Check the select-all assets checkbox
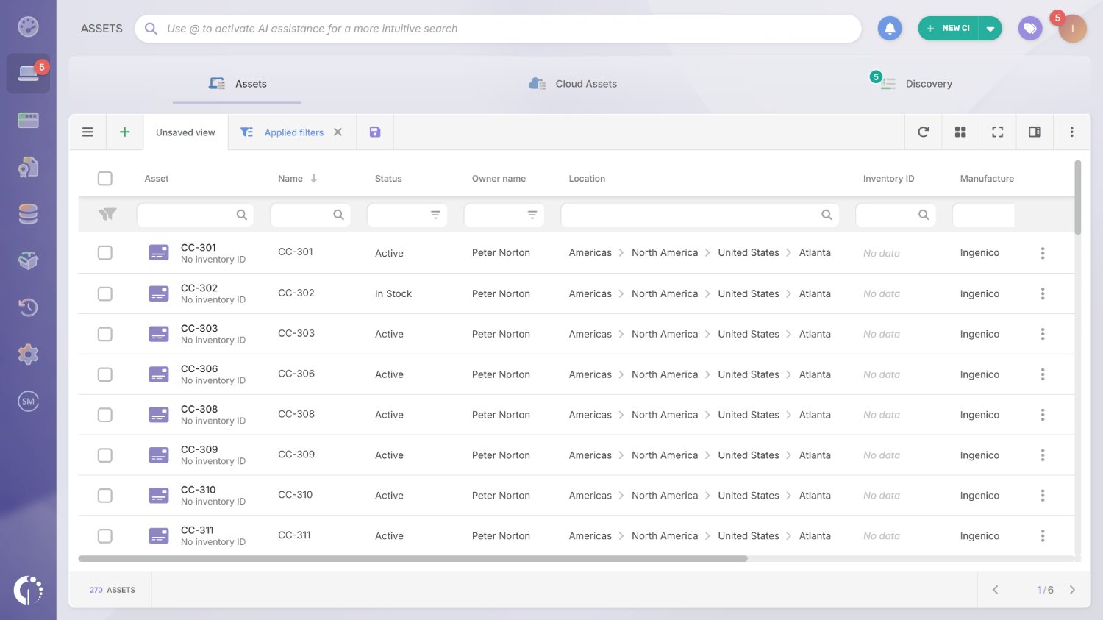This screenshot has height=620, width=1103. tap(105, 178)
